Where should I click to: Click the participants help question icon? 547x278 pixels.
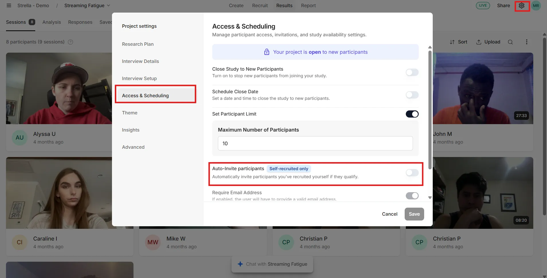[70, 42]
